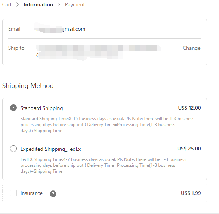Click the US$ 12.00 standard shipping price
The width and height of the screenshot is (219, 214).
(x=189, y=108)
